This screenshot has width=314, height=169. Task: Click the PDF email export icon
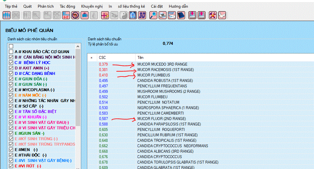point(172,15)
